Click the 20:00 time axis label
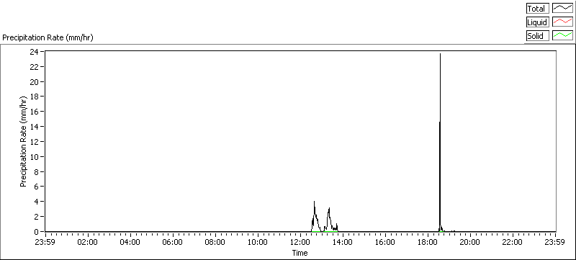Viewport: 576px width, 260px height. (471, 243)
